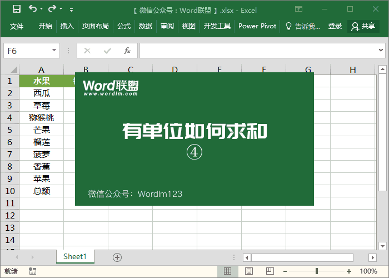Switch to Page Layout view
389x278 pixels.
pyautogui.click(x=249, y=271)
